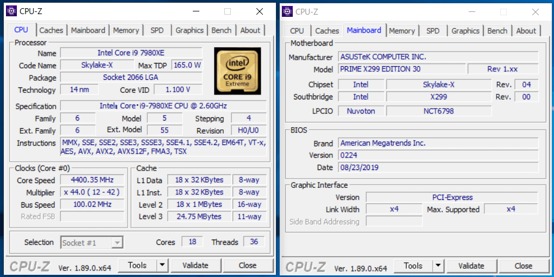Go to Graphics tab in left window

tap(190, 30)
